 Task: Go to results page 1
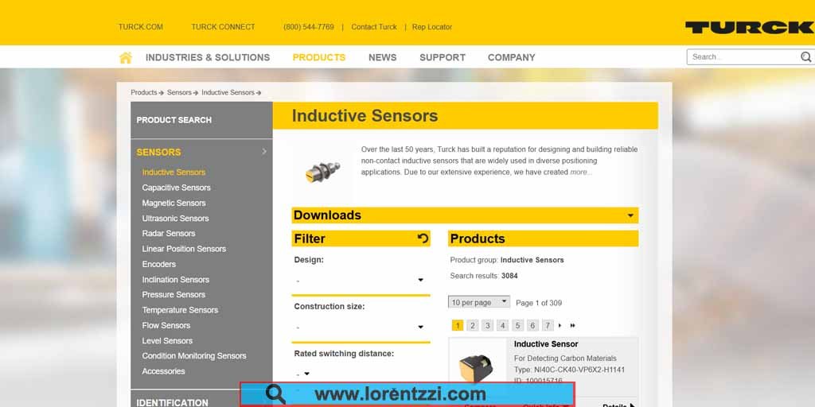click(458, 325)
